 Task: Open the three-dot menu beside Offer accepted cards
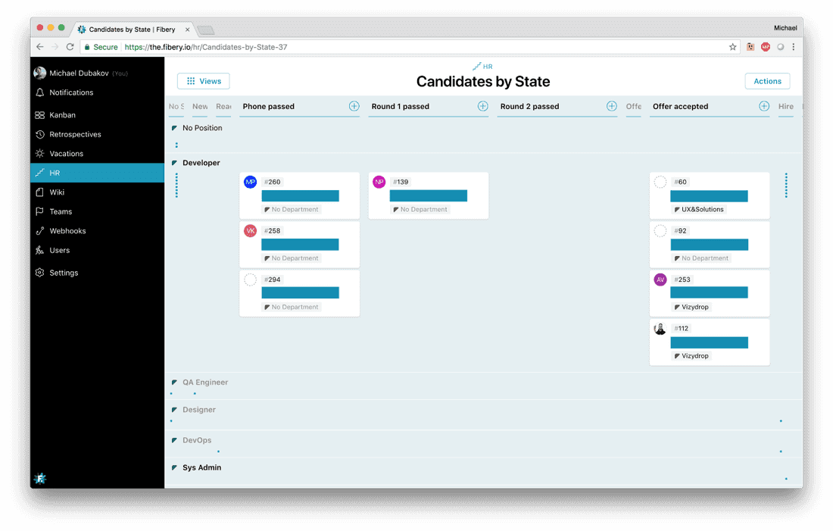tap(786, 185)
